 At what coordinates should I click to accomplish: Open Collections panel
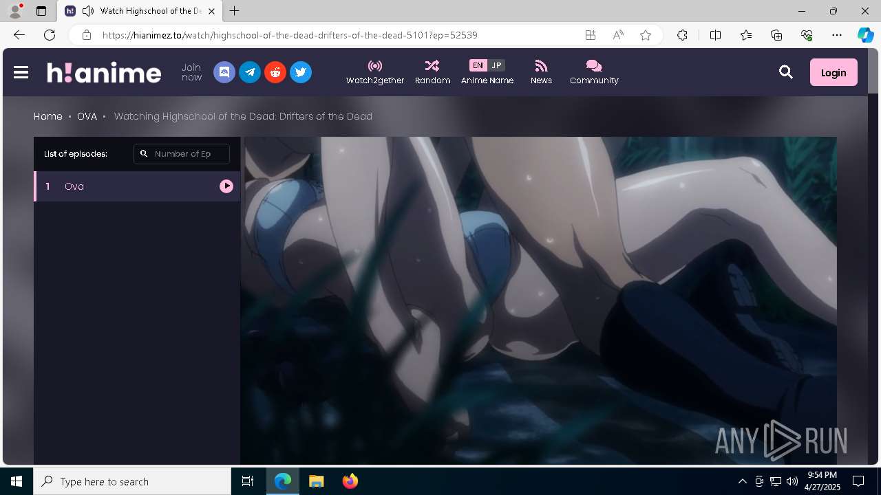776,35
